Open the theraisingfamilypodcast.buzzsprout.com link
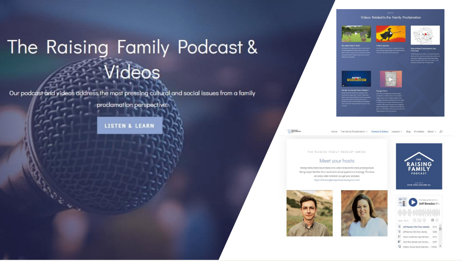 click(x=337, y=180)
